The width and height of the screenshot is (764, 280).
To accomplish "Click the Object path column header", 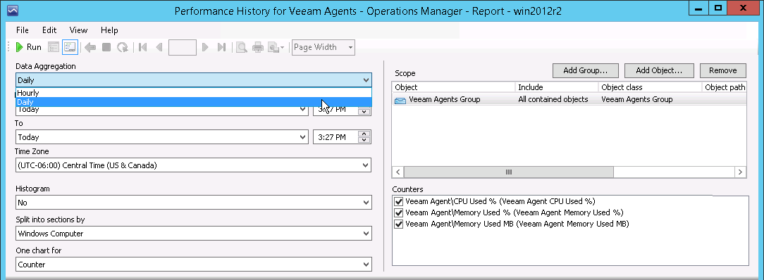I will click(x=725, y=87).
